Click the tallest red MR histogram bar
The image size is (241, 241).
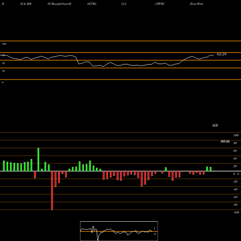52,190
